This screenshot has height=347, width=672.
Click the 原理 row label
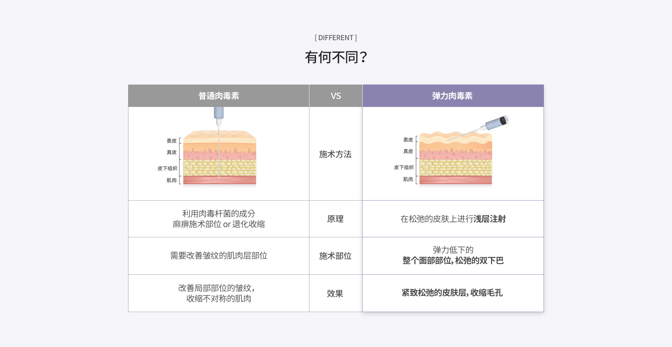tap(335, 219)
